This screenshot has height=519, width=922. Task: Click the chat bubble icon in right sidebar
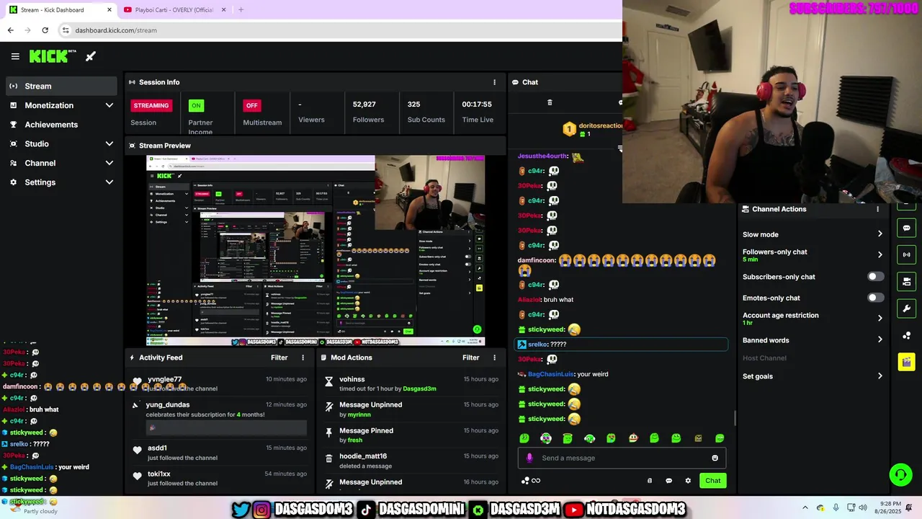tap(906, 228)
